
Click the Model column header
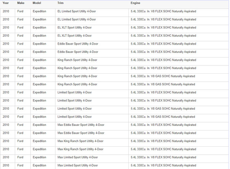pos(37,3)
